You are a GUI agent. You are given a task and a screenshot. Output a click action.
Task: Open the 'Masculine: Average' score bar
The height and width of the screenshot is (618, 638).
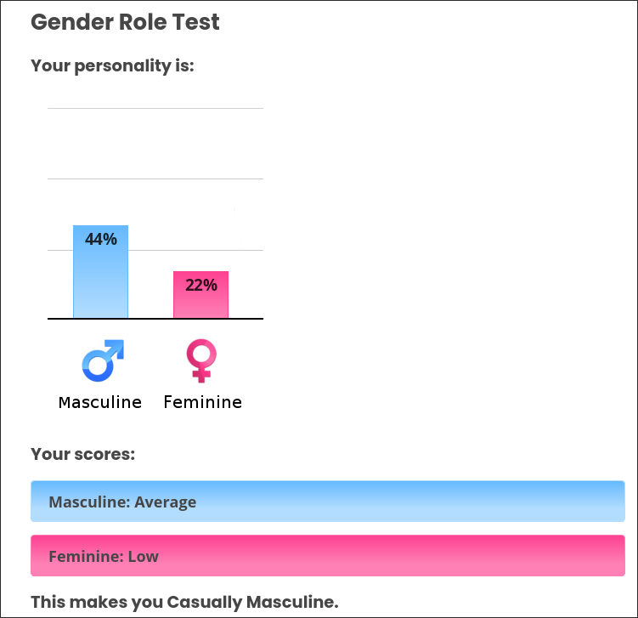point(327,502)
